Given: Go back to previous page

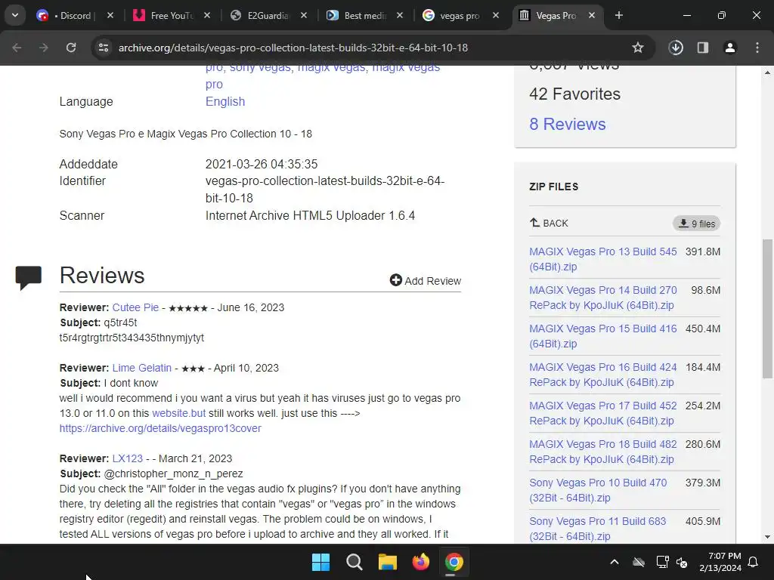Looking at the screenshot, I should [17, 48].
